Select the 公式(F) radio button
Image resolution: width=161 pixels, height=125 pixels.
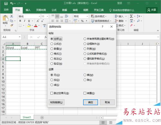click(52, 44)
